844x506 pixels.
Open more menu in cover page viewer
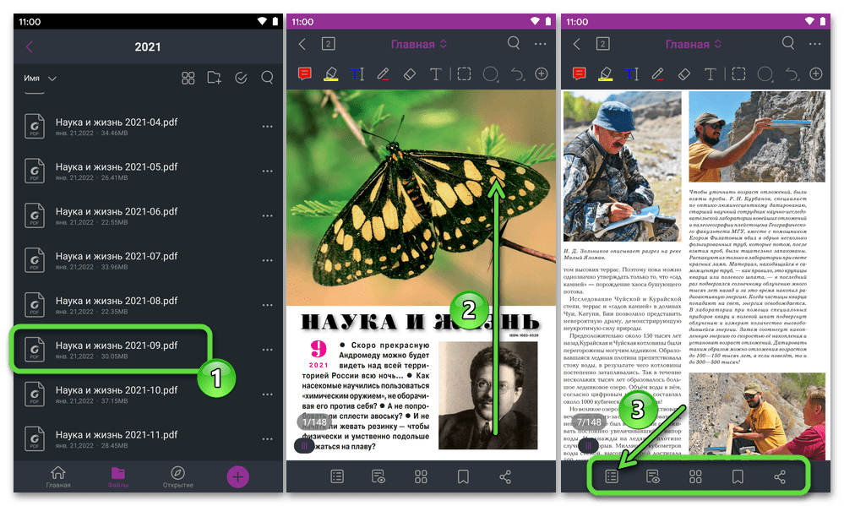541,44
